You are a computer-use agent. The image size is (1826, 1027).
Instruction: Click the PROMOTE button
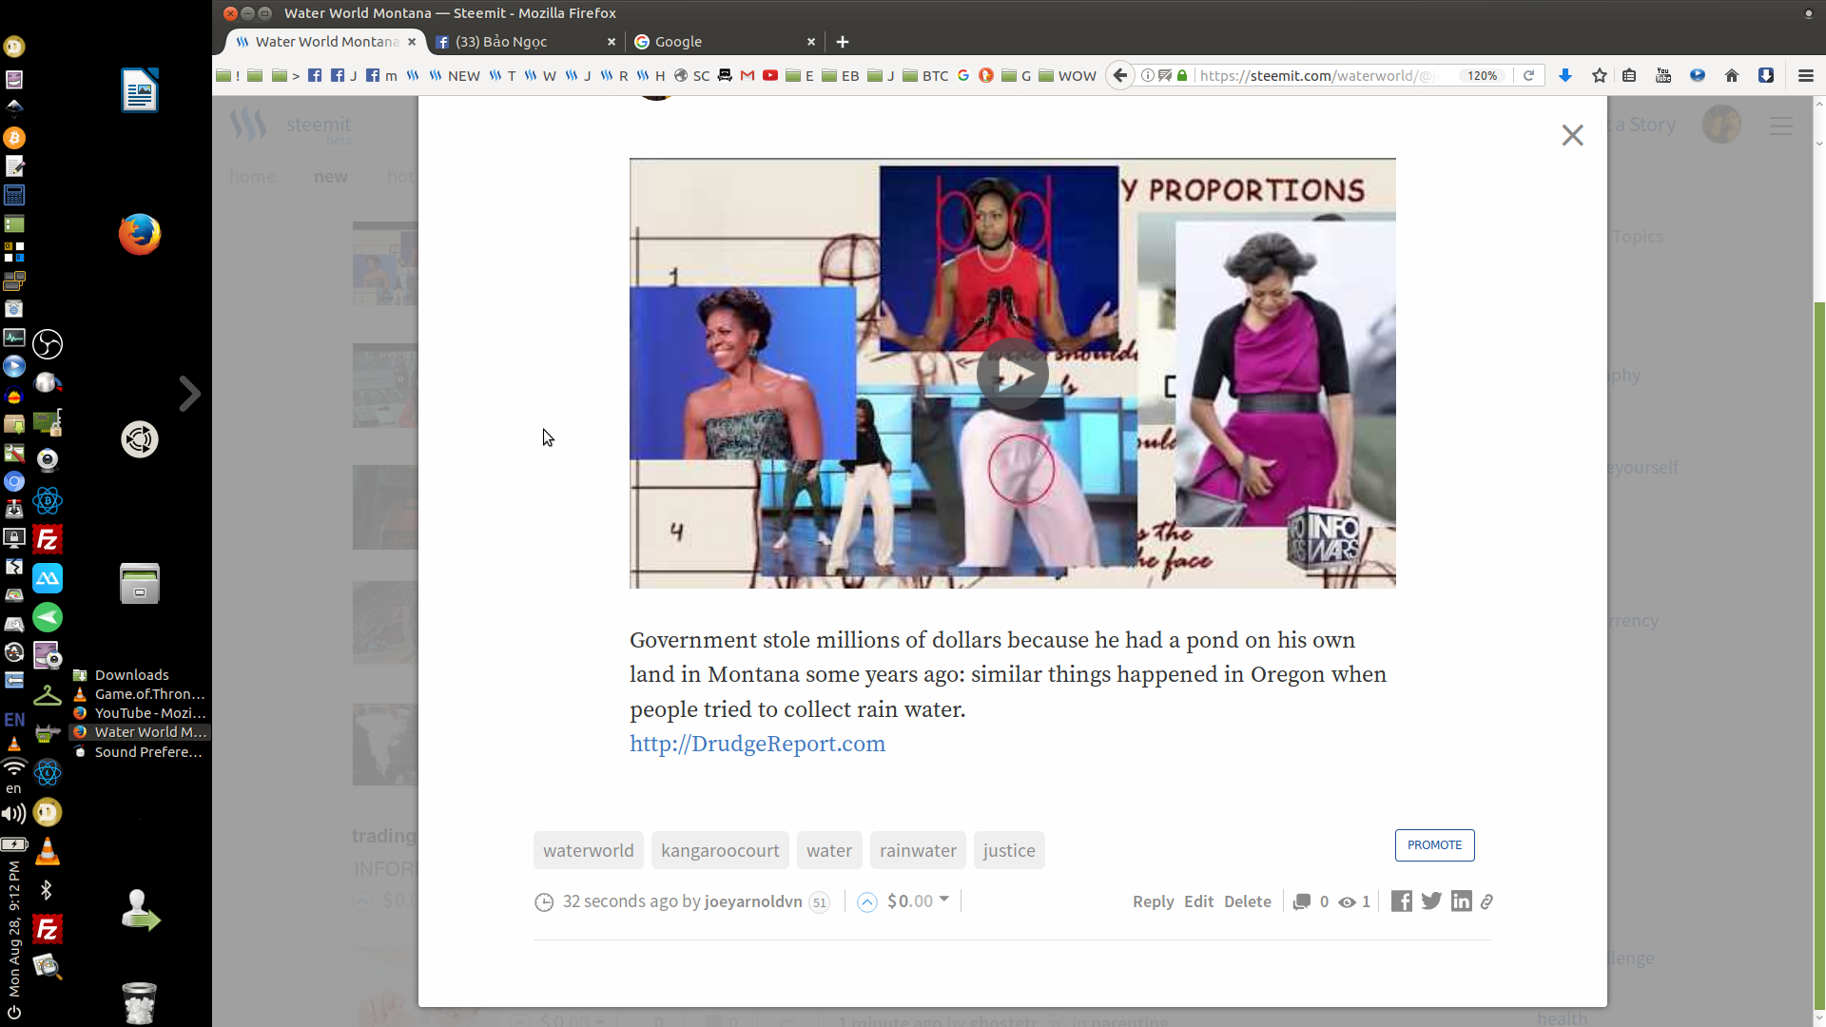(x=1434, y=844)
